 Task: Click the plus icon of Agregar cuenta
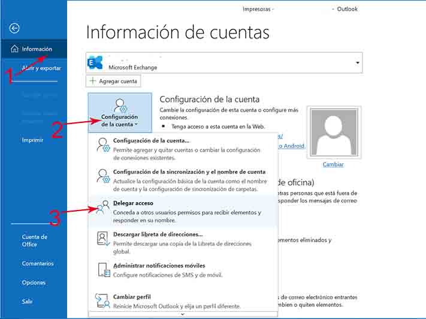93,81
